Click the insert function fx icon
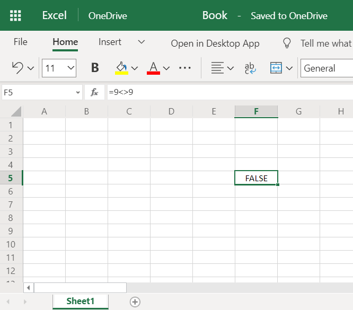 pos(94,92)
